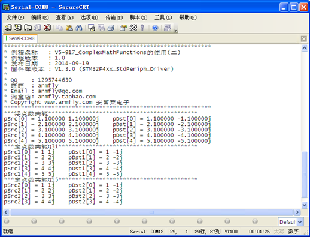Click the Quick Connect lightning icon

(18, 28)
